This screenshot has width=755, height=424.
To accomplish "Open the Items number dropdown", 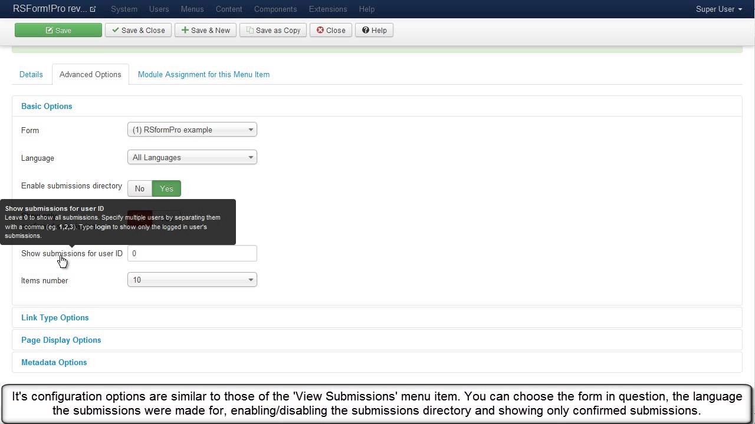I will tap(192, 280).
